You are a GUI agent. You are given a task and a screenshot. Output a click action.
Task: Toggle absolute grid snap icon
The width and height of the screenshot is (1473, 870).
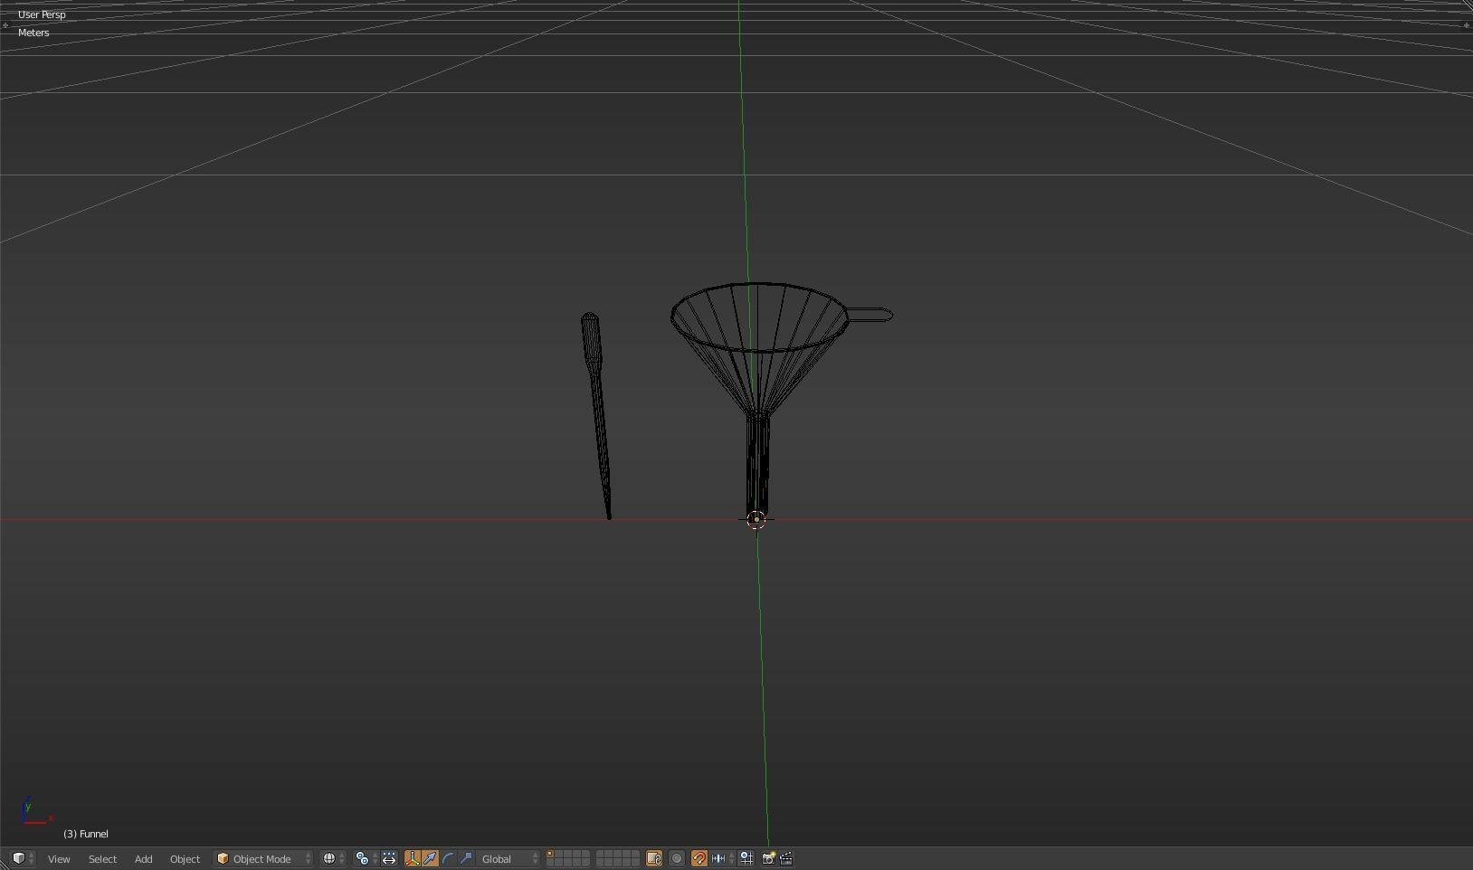(746, 858)
